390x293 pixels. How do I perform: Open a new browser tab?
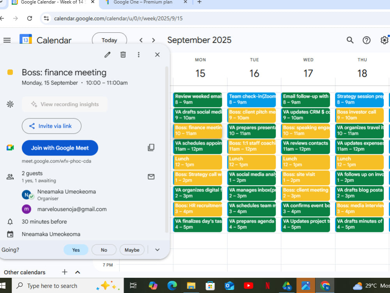coord(199,2)
